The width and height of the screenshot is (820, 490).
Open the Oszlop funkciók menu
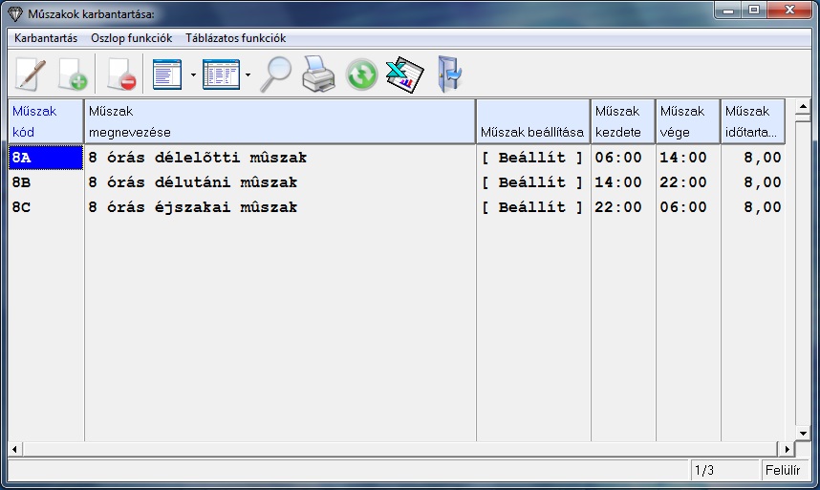pyautogui.click(x=131, y=38)
